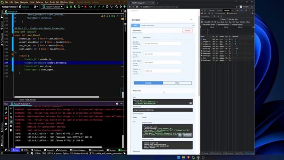Check 3rd-party requests checkbox

coord(230,24)
